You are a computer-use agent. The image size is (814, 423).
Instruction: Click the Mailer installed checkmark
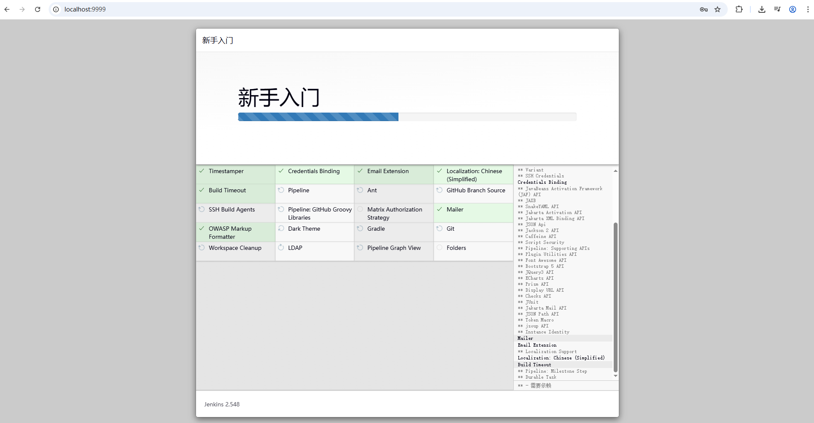(x=439, y=209)
